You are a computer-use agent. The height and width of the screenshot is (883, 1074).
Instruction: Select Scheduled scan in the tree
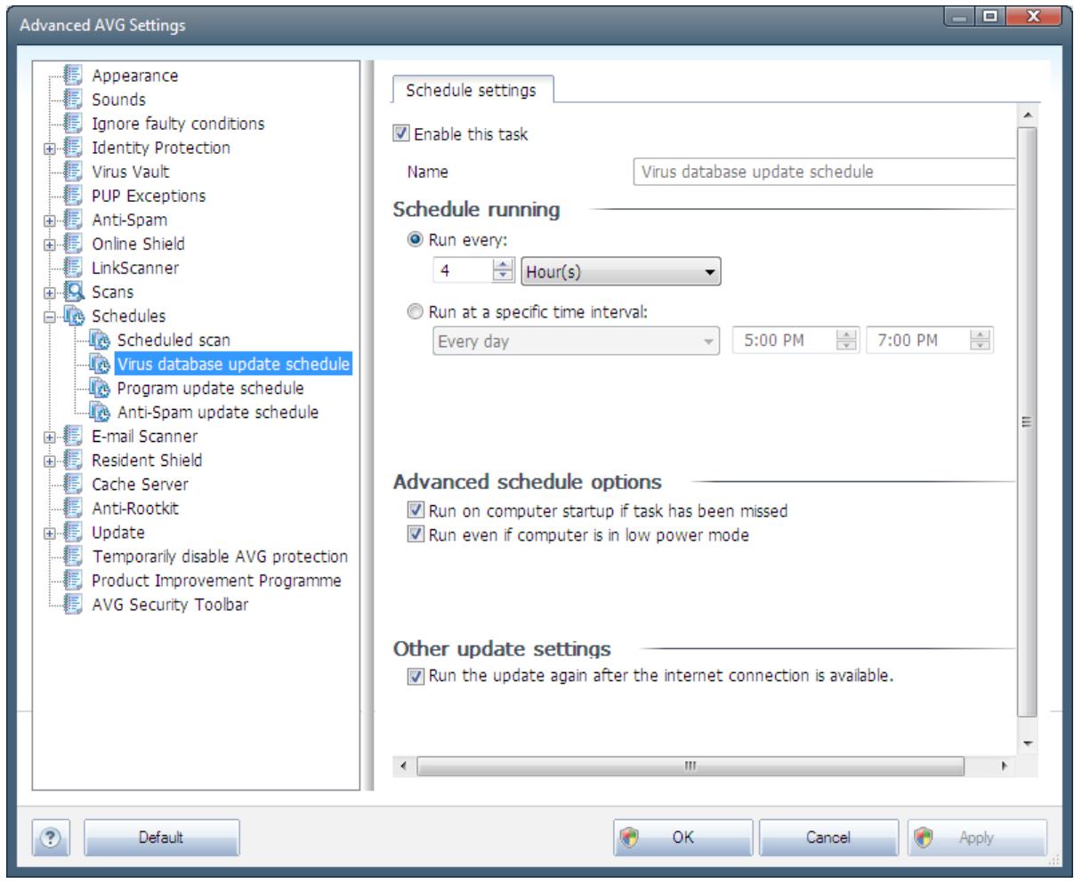coord(174,341)
